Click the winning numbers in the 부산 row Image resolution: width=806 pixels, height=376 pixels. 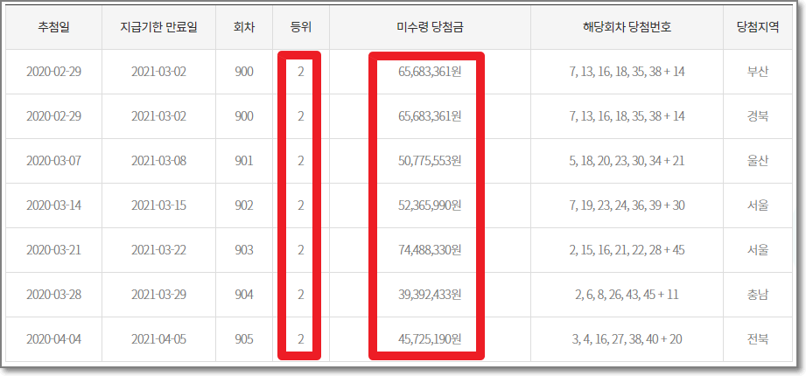[627, 72]
